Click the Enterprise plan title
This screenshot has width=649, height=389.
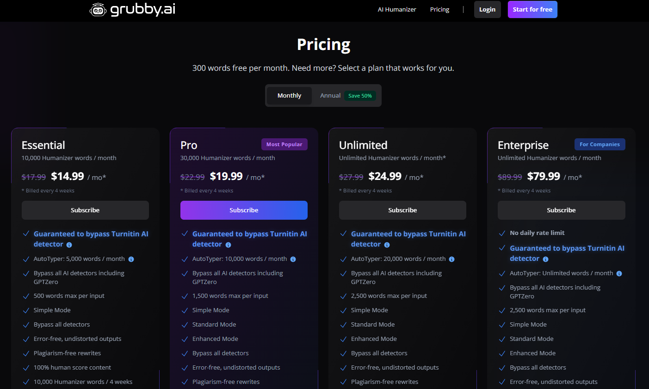[523, 145]
